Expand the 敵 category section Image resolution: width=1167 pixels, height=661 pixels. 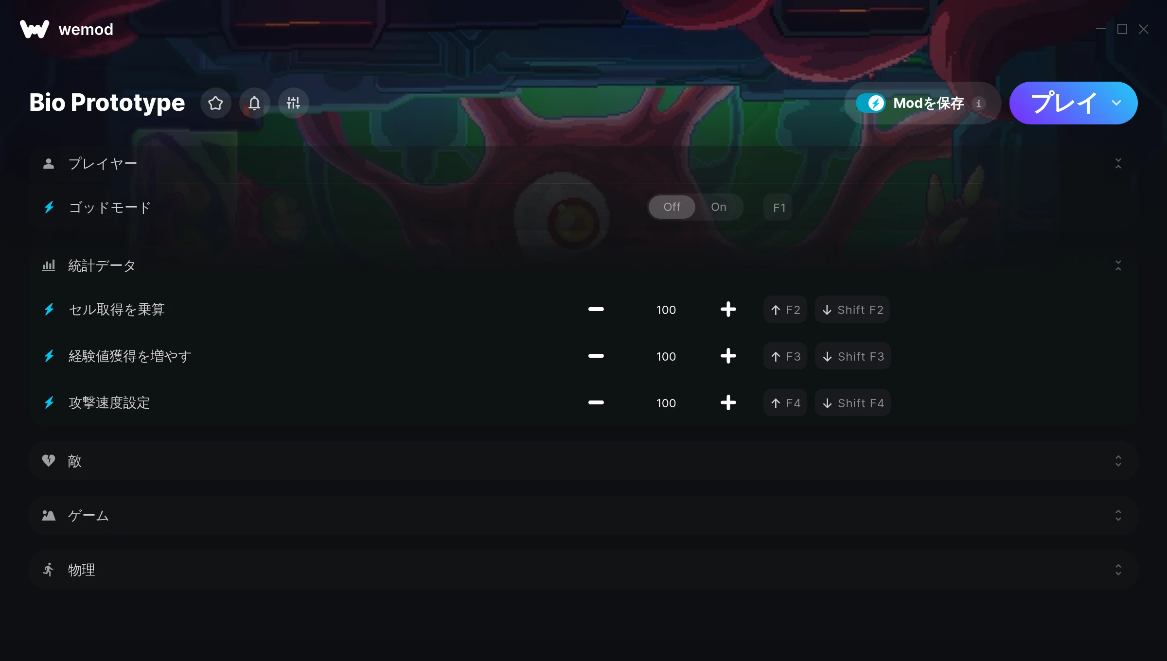pos(583,461)
